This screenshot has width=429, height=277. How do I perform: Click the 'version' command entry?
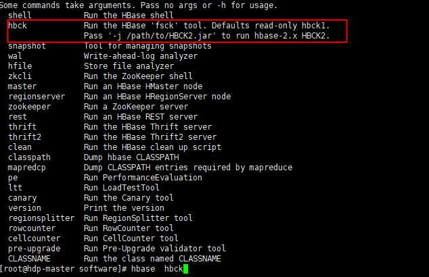coord(24,208)
